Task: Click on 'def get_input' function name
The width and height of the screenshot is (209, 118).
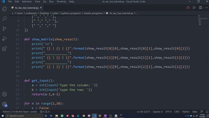Action: point(40,81)
